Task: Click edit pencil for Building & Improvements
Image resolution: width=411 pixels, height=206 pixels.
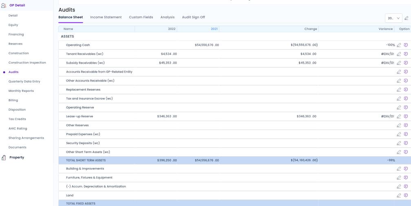Action: (399, 168)
